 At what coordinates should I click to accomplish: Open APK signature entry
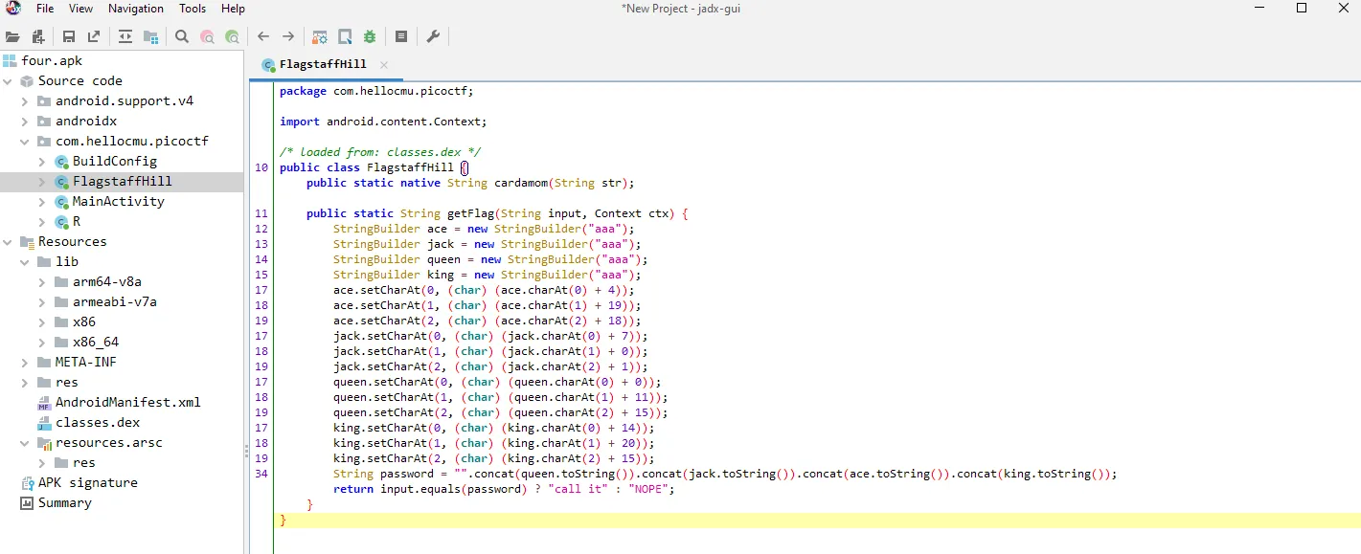click(x=88, y=482)
